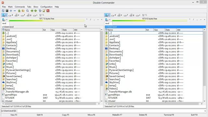
Task: Sort right panel by Date column header
Action: 171,30
